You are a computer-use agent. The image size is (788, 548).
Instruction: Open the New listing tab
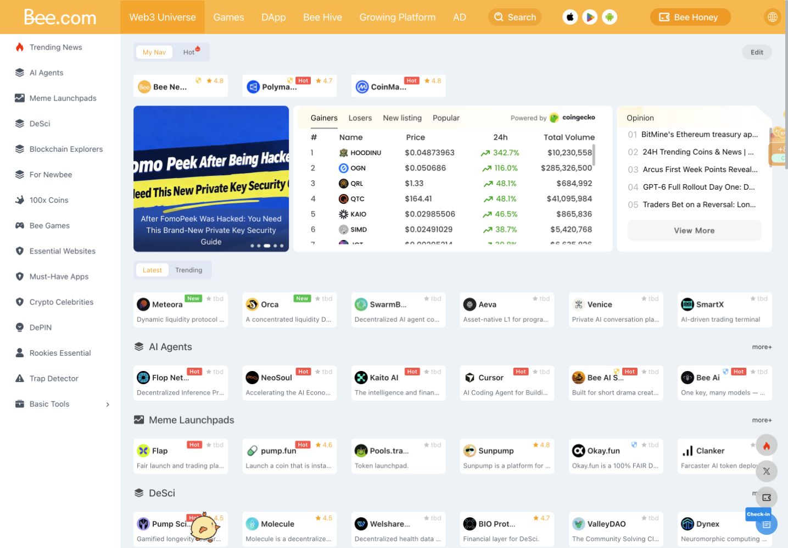point(403,118)
